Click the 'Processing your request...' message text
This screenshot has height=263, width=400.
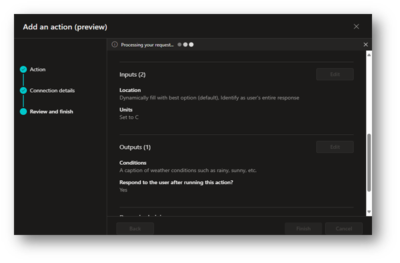tap(147, 45)
